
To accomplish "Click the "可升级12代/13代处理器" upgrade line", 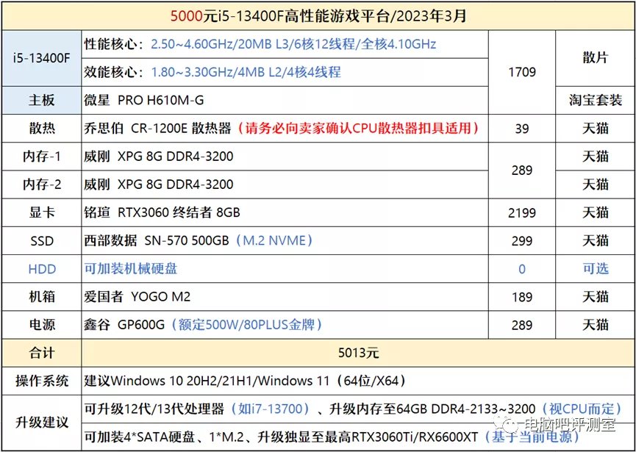I will pos(353,409).
